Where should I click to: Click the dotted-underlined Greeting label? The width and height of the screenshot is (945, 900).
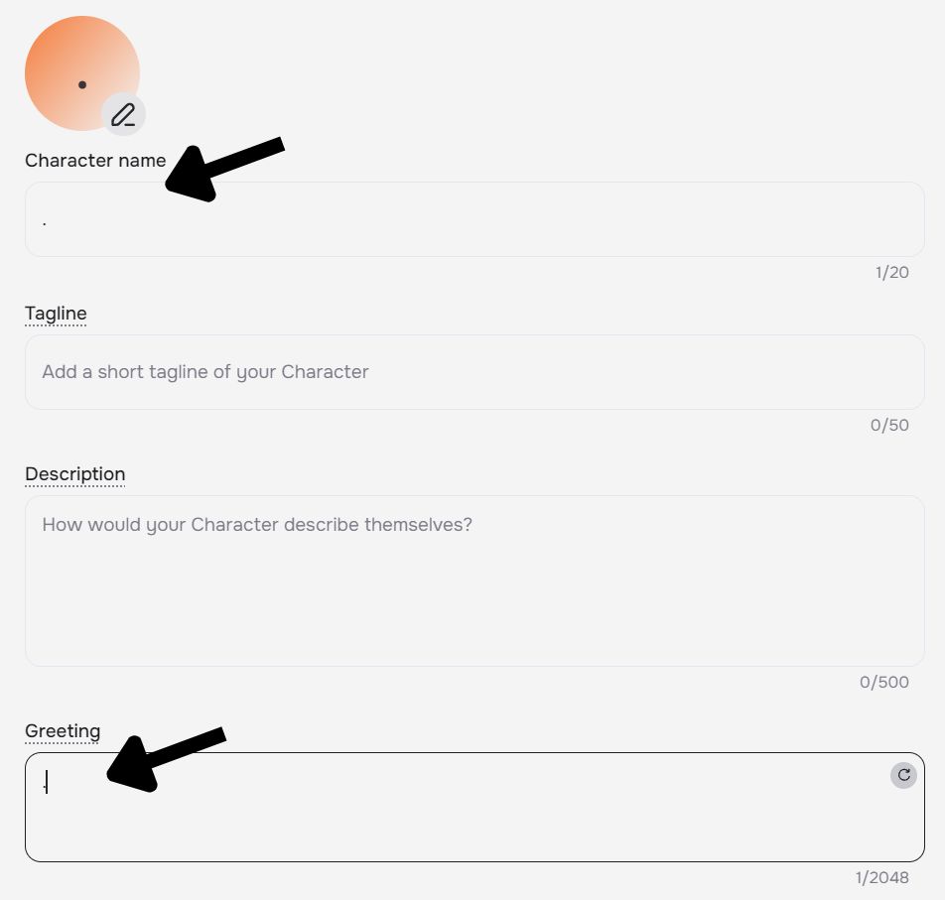(x=63, y=731)
